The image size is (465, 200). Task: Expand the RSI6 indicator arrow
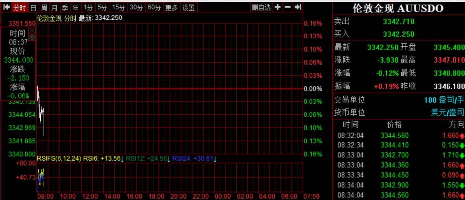122,159
